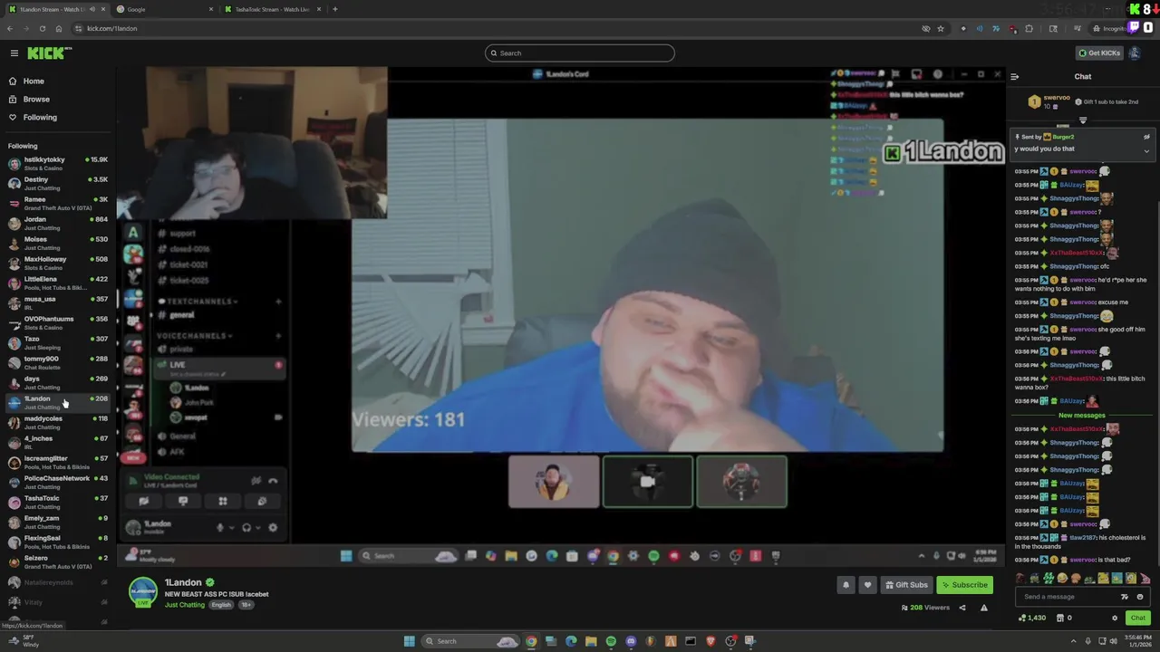
Task: Open browser extensions puzzle icon
Action: (x=1029, y=28)
